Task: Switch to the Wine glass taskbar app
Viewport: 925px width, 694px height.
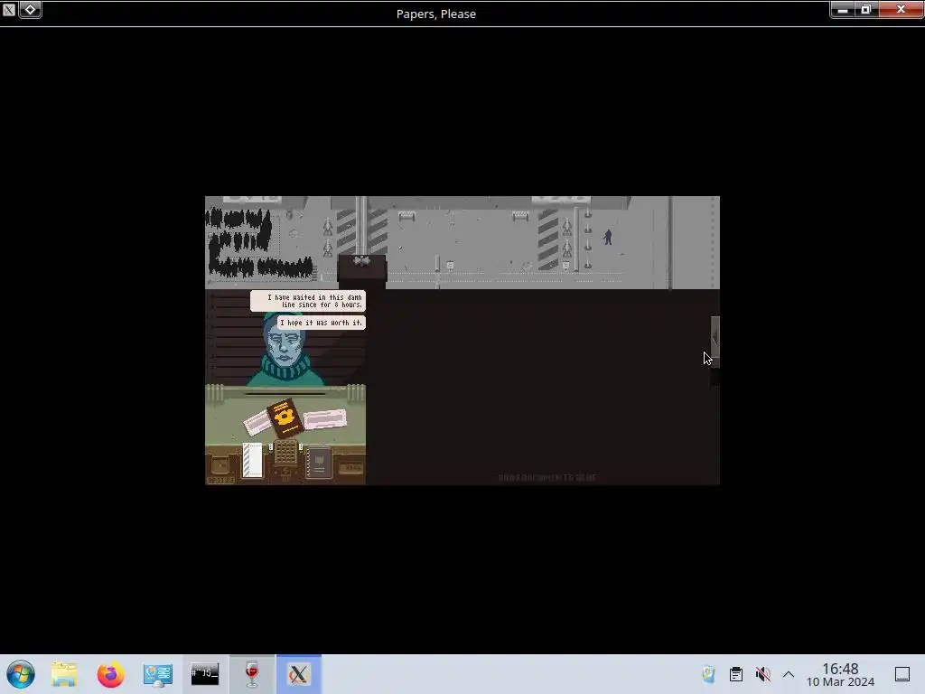Action: [252, 674]
